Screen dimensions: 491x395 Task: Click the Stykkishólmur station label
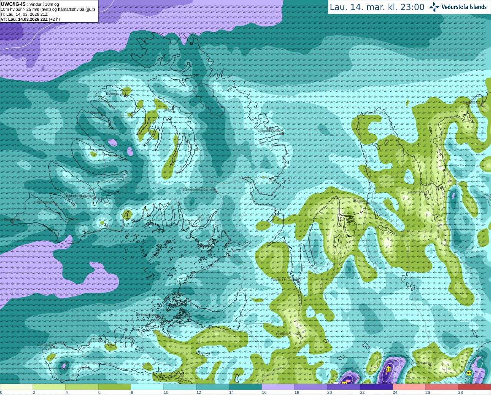pyautogui.click(x=147, y=314)
